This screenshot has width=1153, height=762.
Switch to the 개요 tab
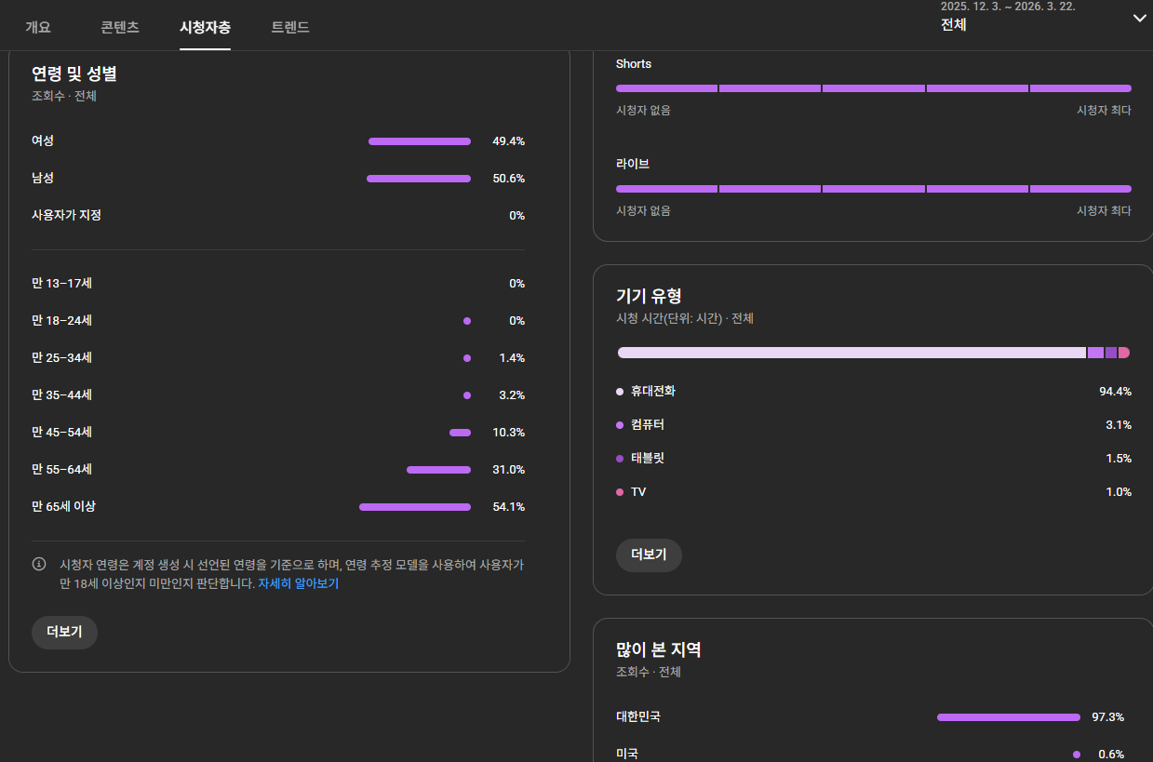[x=38, y=27]
